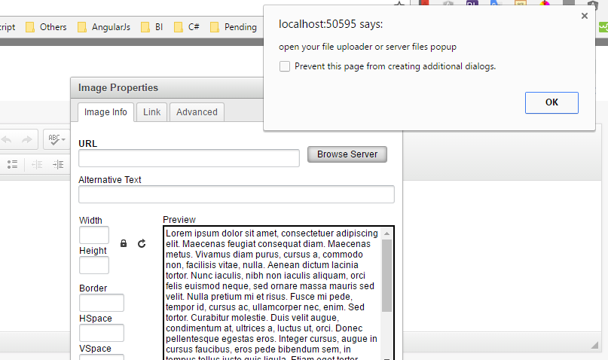
Task: Click the preview scrollbar thumb
Action: click(x=386, y=276)
